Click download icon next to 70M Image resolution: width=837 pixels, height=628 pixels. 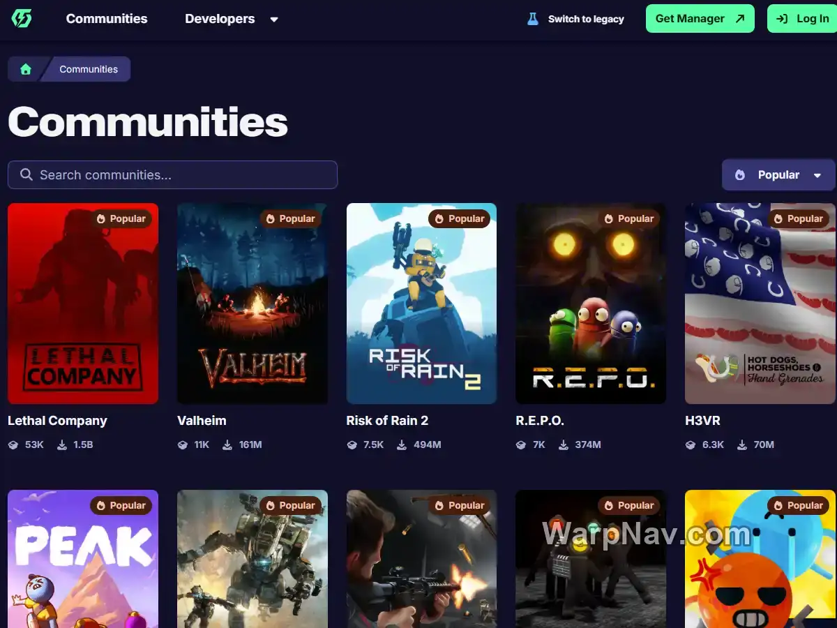pos(742,444)
